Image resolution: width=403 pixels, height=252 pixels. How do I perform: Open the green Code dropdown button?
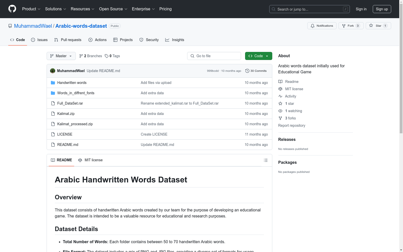(x=259, y=56)
